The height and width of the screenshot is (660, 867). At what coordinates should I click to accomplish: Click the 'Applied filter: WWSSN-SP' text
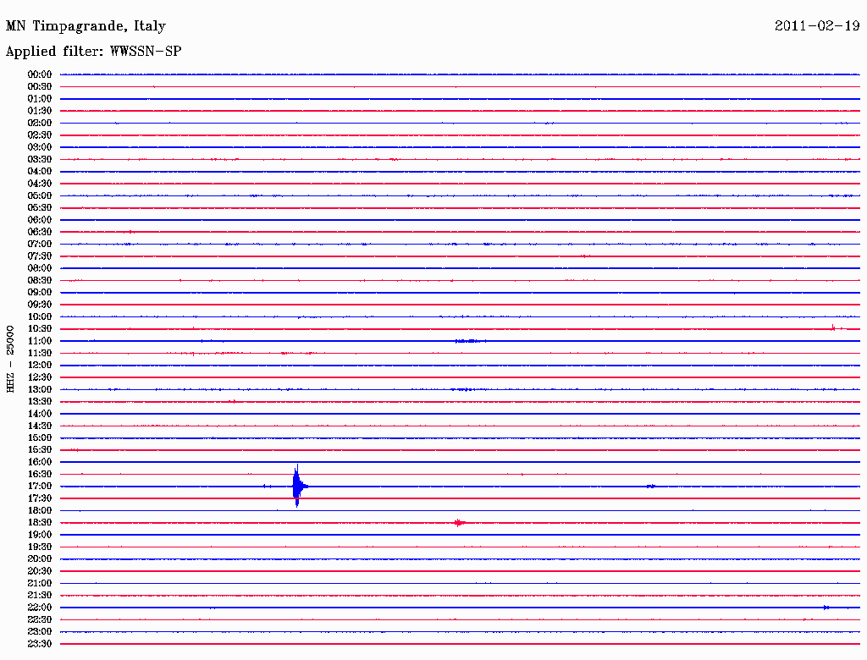(x=93, y=52)
